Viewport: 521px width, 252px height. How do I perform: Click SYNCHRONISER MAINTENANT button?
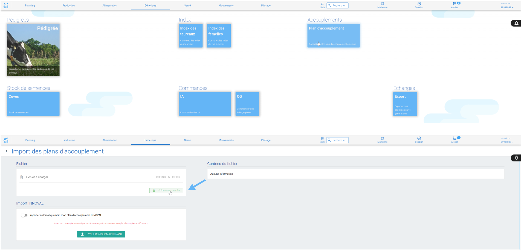coord(101,234)
